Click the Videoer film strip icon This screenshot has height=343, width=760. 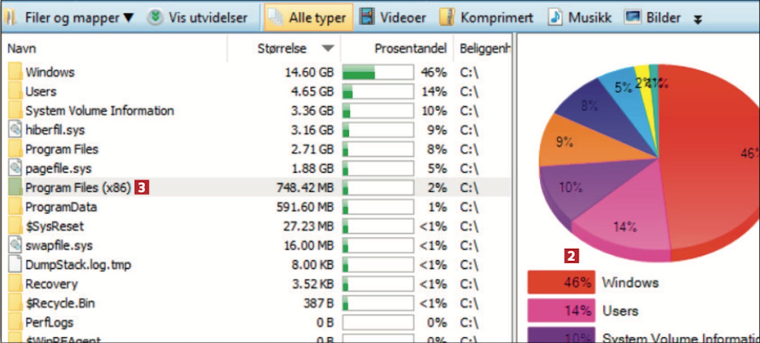pyautogui.click(x=367, y=17)
